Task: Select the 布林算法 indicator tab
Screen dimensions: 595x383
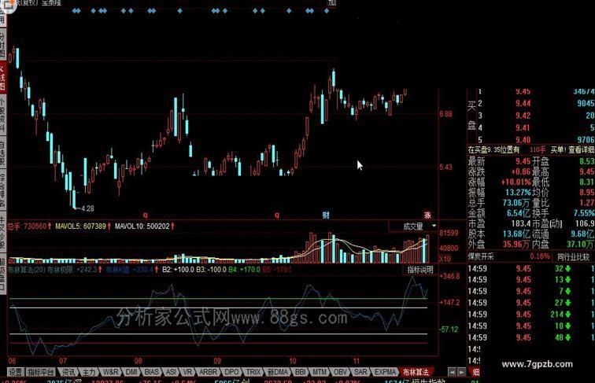Action: coord(416,372)
